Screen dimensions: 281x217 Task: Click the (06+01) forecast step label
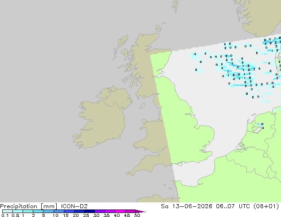(266, 206)
